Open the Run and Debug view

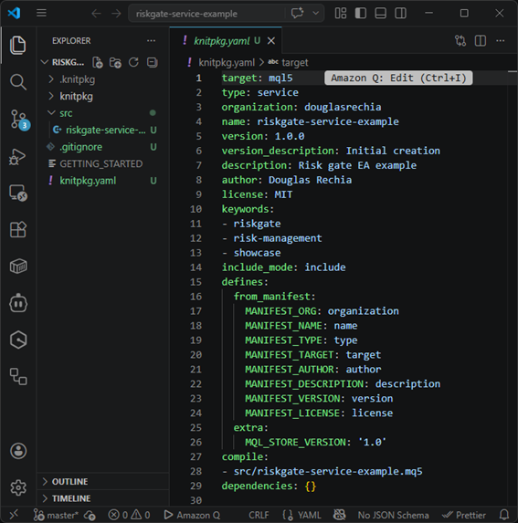18,156
